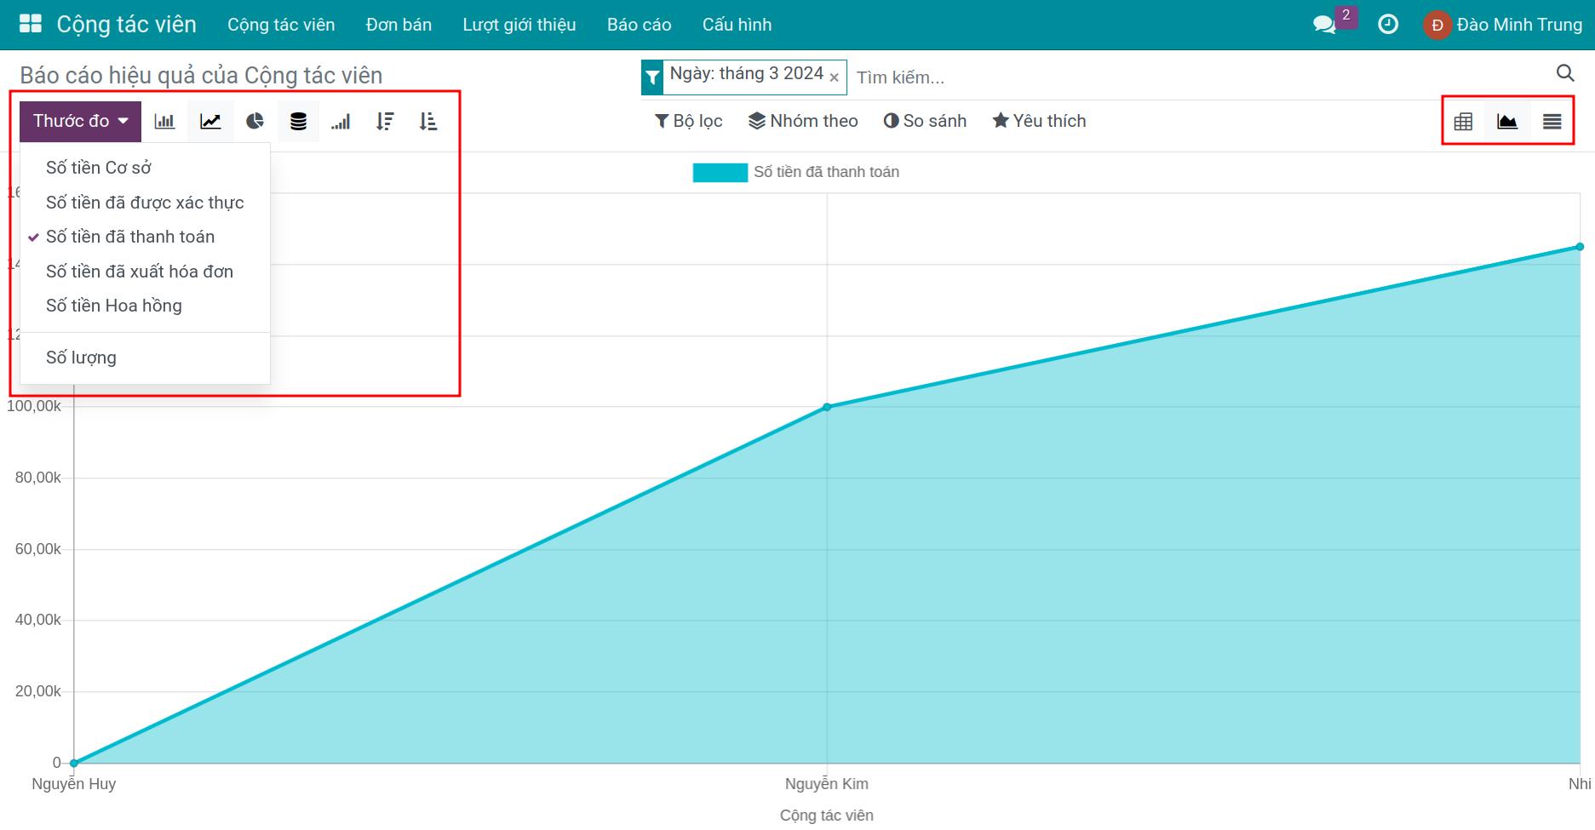Open the Cấu hình menu

737,25
